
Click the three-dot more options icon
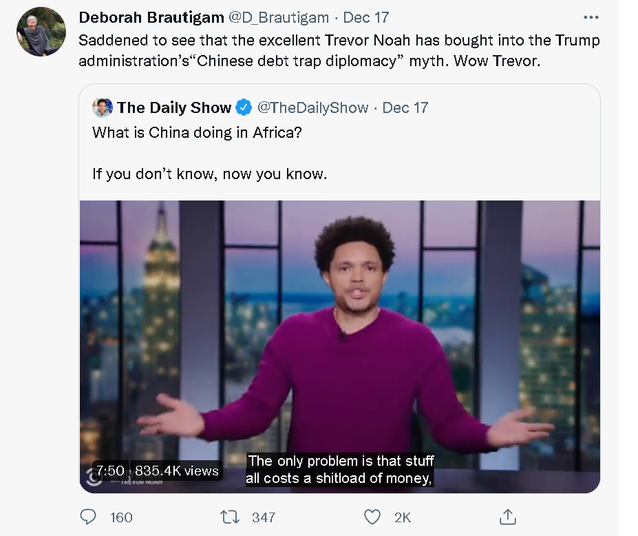coord(591,17)
